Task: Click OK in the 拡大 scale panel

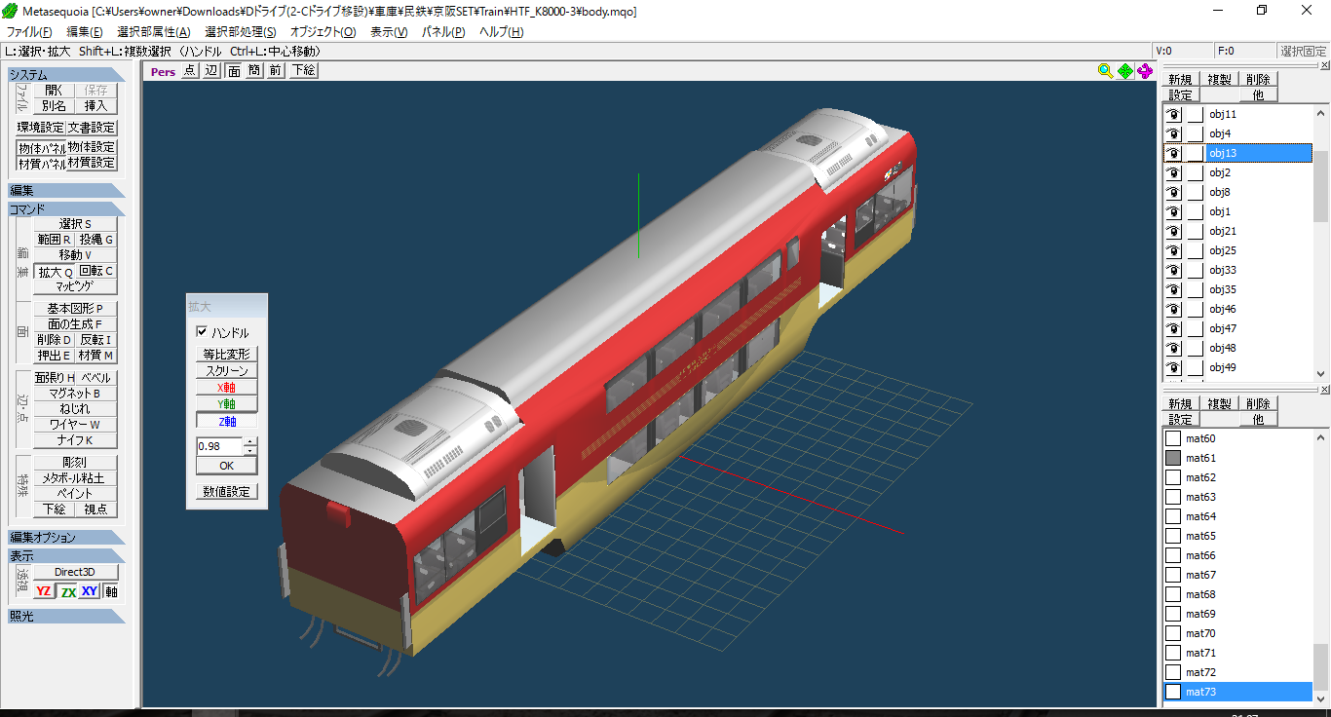Action: pyautogui.click(x=226, y=466)
